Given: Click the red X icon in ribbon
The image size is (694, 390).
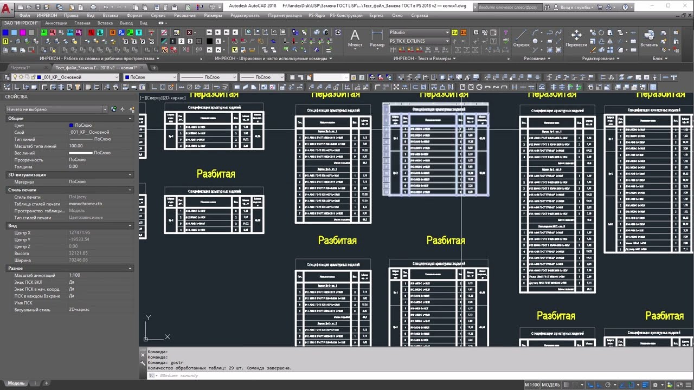Looking at the screenshot, I should click(189, 32).
